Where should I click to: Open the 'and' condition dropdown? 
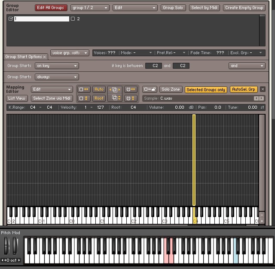(247, 66)
